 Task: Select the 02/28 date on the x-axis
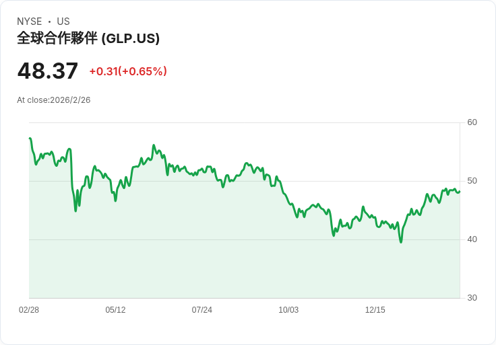[x=29, y=310]
